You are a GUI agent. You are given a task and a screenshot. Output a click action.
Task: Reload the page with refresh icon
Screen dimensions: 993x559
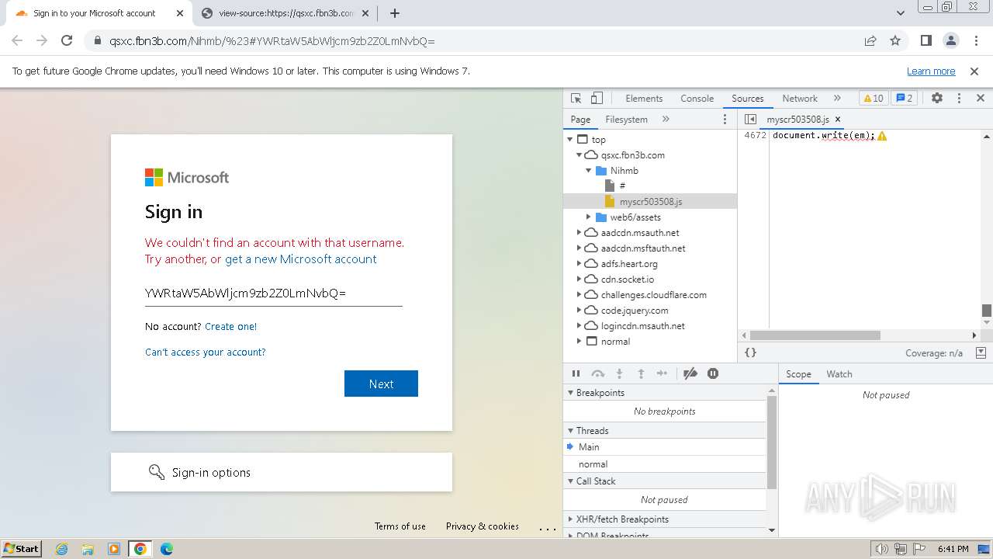[x=67, y=41]
